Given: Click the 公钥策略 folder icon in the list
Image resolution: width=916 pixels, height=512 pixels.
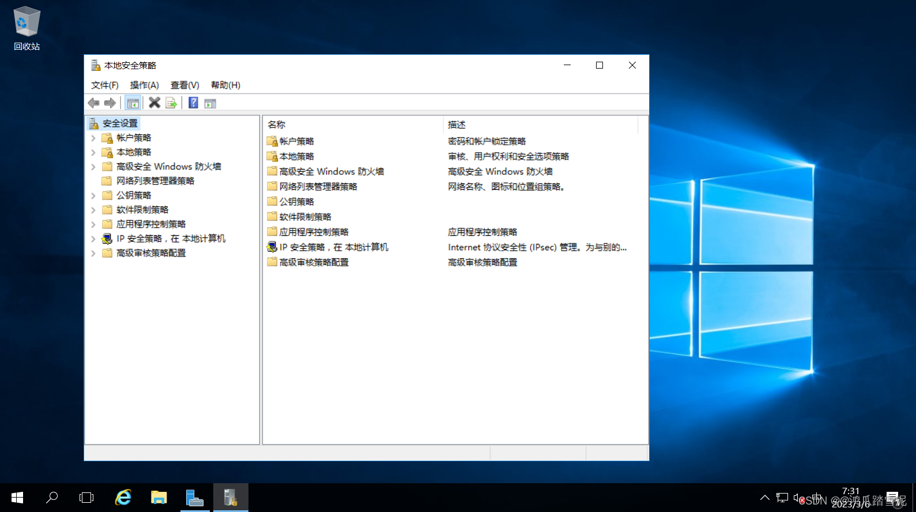Looking at the screenshot, I should 272,201.
